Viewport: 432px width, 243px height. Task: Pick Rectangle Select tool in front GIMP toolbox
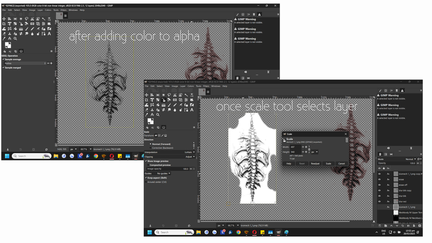tap(158, 95)
